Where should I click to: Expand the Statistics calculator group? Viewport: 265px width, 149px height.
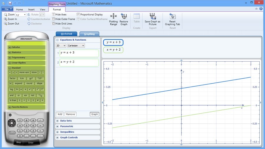pos(10,52)
